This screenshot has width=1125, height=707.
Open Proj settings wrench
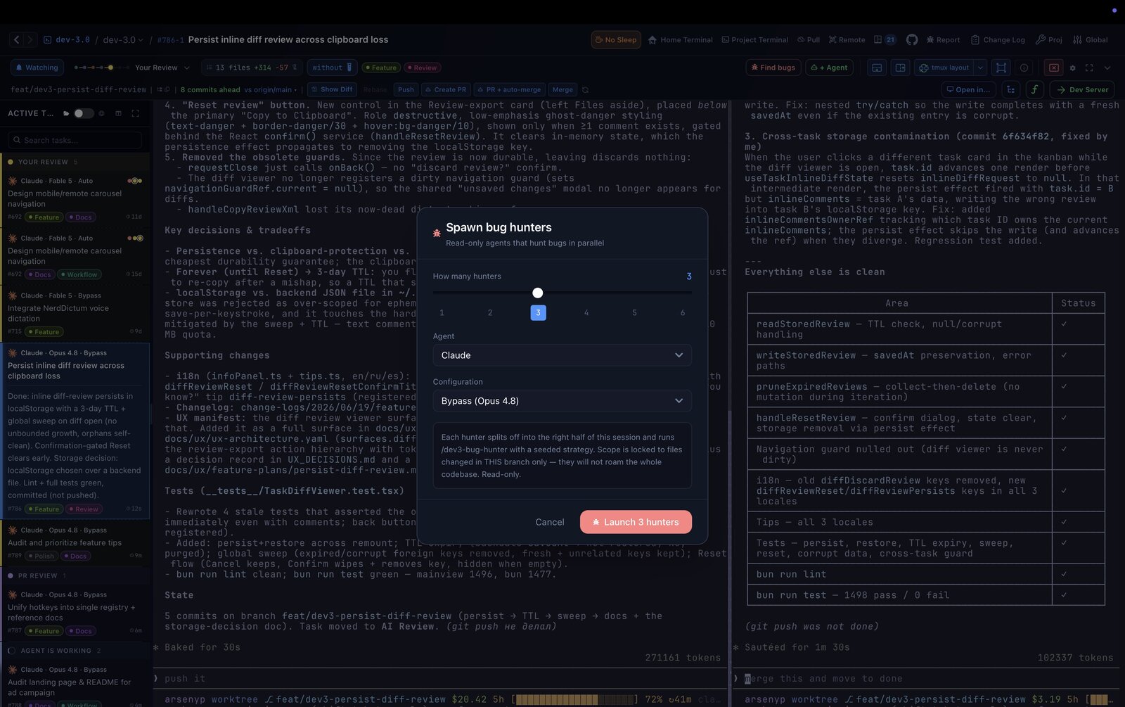(x=1049, y=40)
